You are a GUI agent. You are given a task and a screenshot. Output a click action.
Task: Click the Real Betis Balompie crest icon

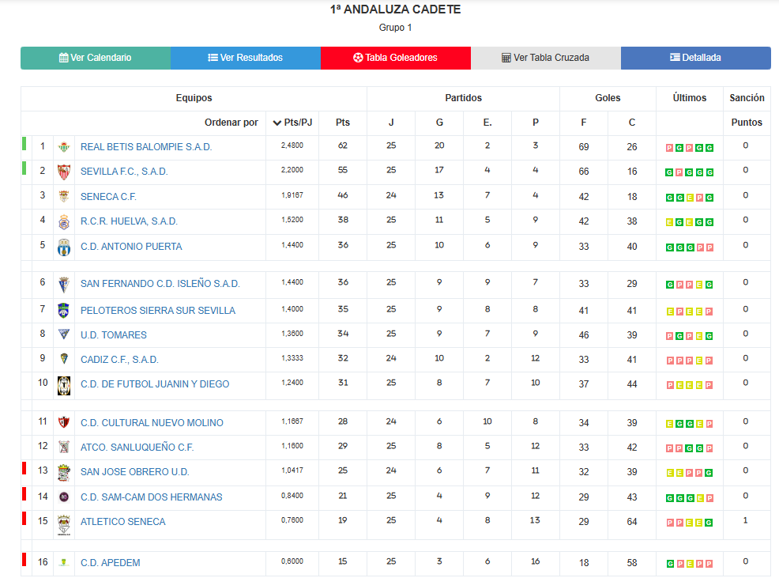(x=63, y=147)
